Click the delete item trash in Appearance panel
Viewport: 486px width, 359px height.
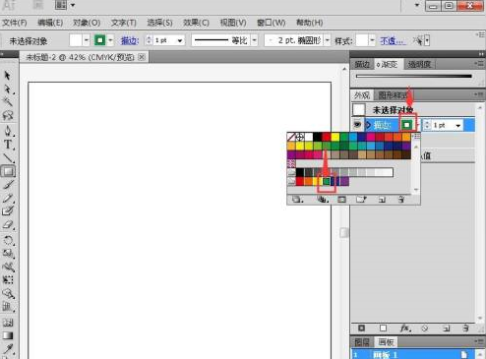click(x=465, y=328)
